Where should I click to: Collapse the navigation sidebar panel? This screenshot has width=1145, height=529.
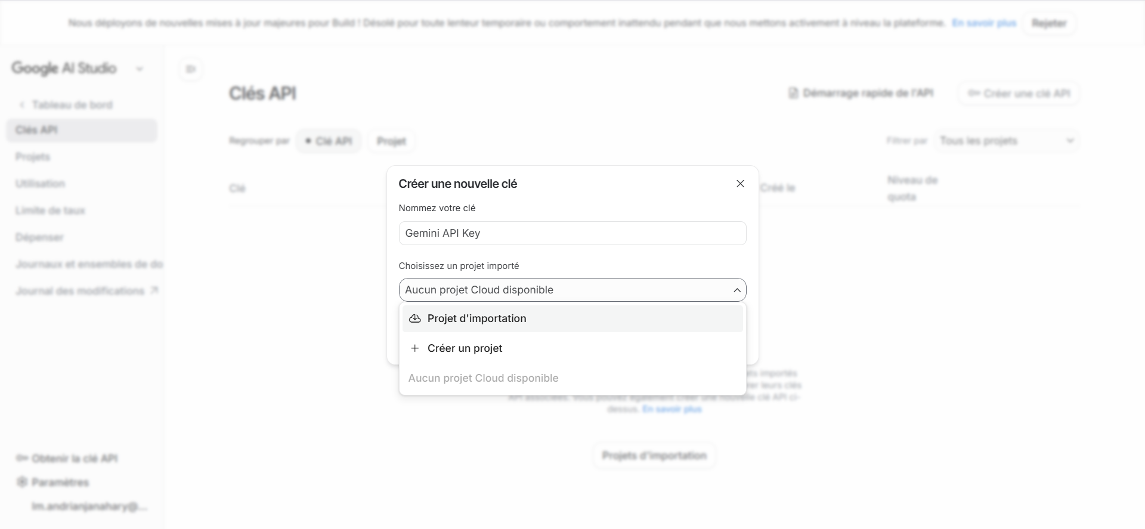click(191, 69)
